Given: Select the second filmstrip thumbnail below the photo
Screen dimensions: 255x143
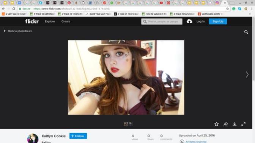Looking at the screenshot, I should (x=130, y=124).
